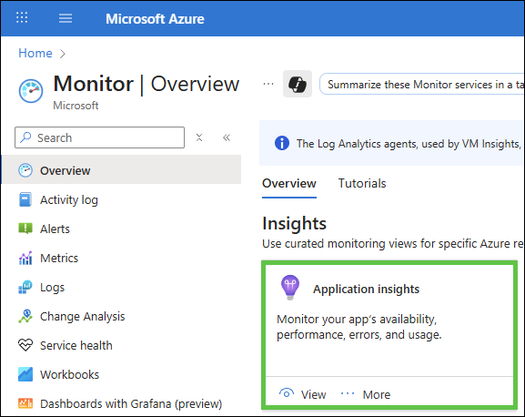Screen dimensions: 525x417
Task: Click the Logs icon in sidebar
Action: coord(25,287)
